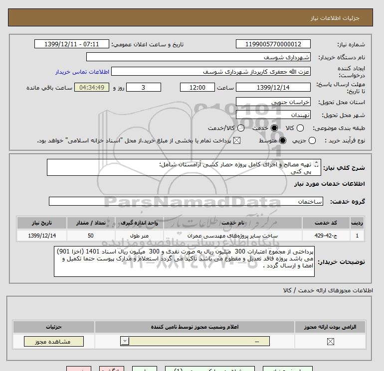Click the الزامی بودن ارائه مجوز header
This screenshot has height=371, width=384.
[x=330, y=327]
